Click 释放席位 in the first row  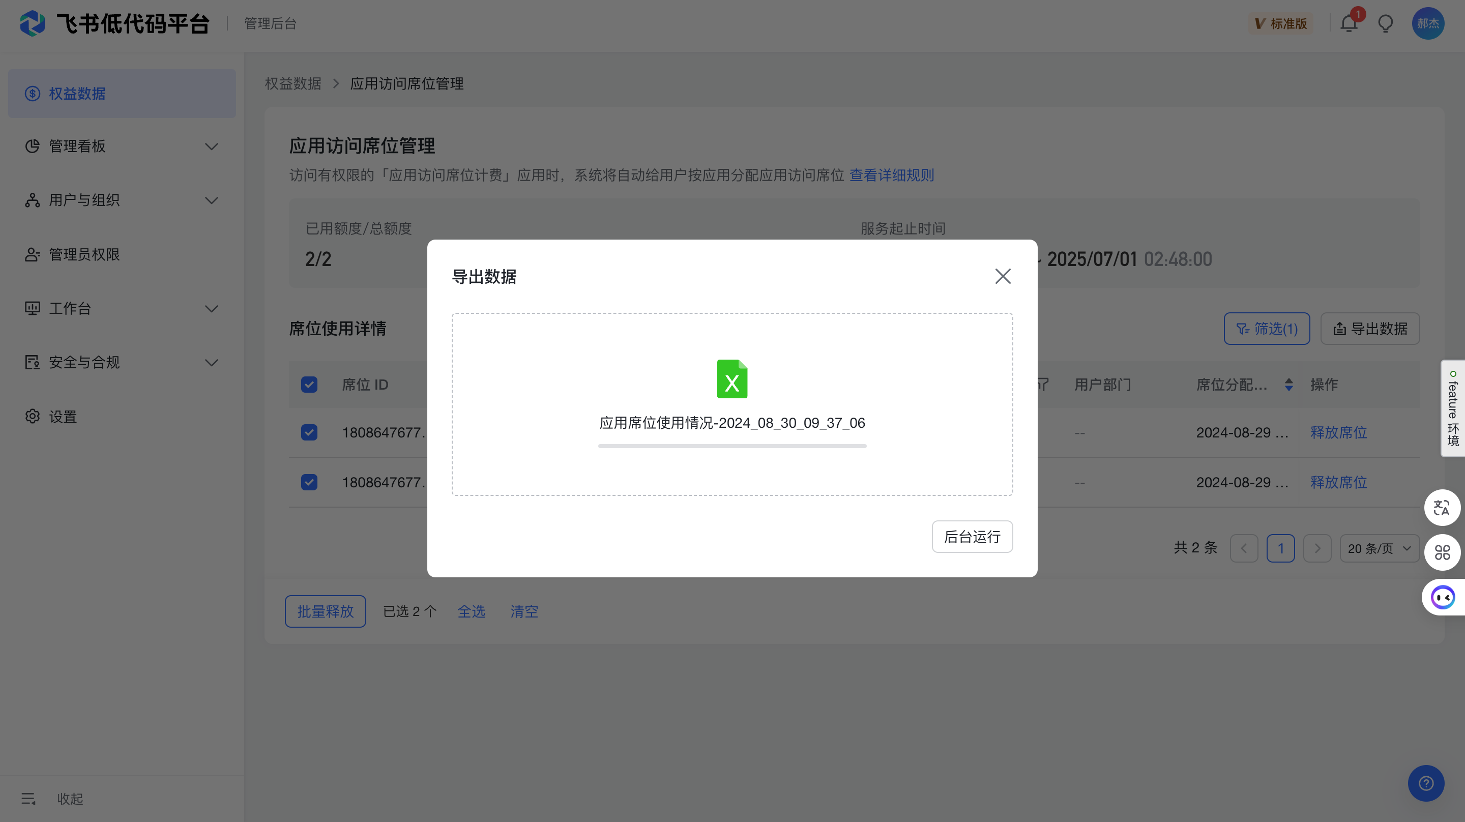1338,432
